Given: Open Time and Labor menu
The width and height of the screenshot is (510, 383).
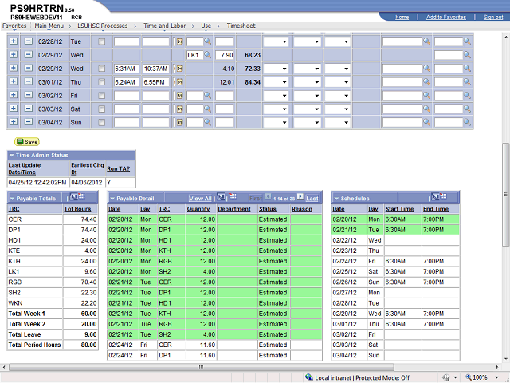Looking at the screenshot, I should (165, 26).
